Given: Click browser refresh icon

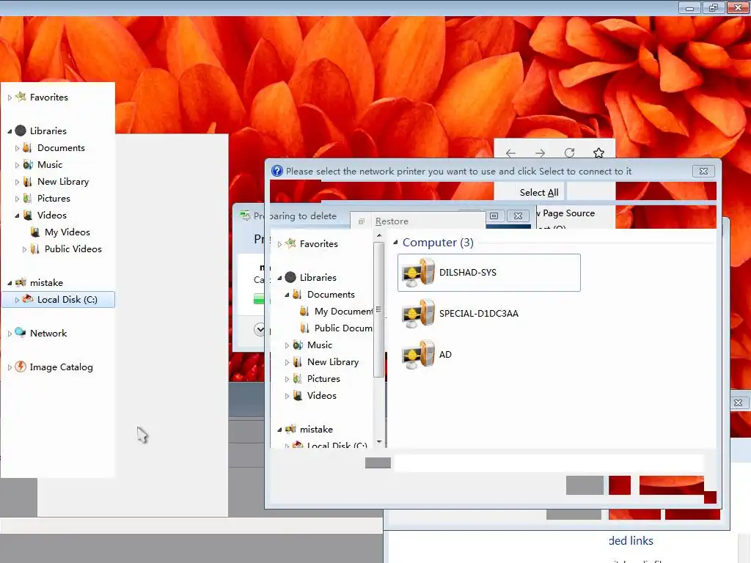Looking at the screenshot, I should point(569,152).
